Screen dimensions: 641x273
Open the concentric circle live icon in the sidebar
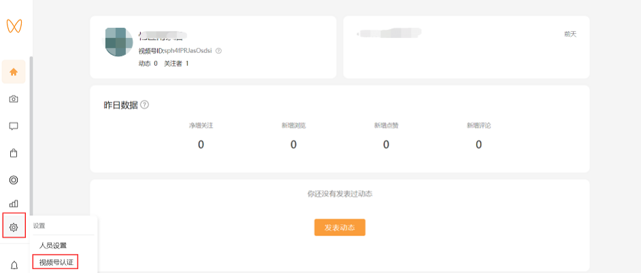(x=14, y=180)
